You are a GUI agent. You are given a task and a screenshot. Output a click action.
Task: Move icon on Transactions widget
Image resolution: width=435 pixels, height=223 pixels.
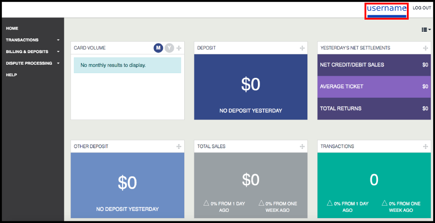425,146
